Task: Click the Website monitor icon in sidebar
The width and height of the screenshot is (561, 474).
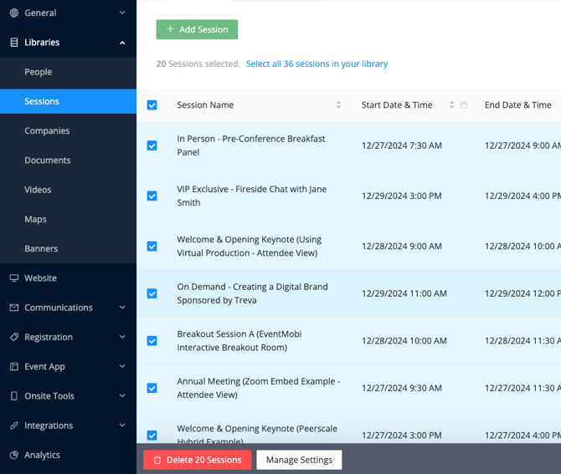Action: pos(14,278)
